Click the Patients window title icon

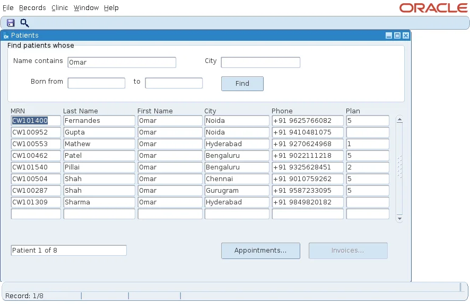(6, 36)
